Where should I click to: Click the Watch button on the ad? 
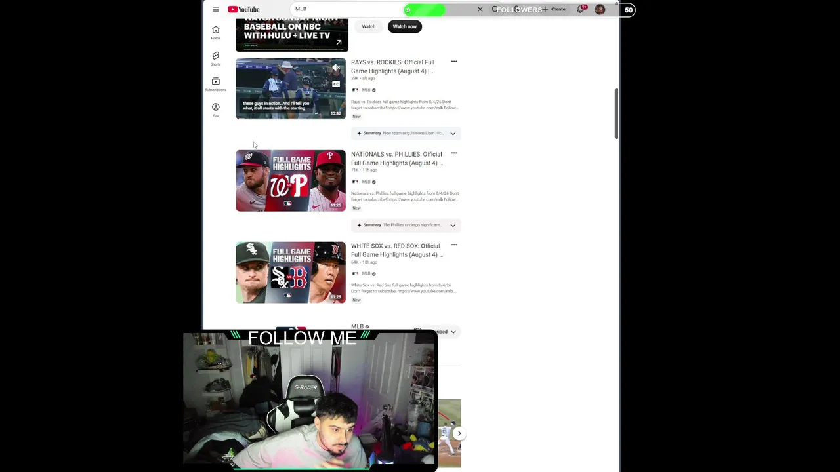(369, 26)
